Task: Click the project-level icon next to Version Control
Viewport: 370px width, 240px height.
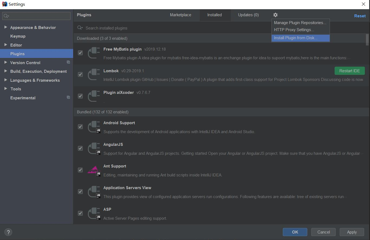Action: pyautogui.click(x=68, y=62)
